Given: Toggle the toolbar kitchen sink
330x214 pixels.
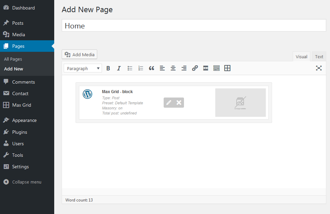Looking at the screenshot, I should (216, 68).
